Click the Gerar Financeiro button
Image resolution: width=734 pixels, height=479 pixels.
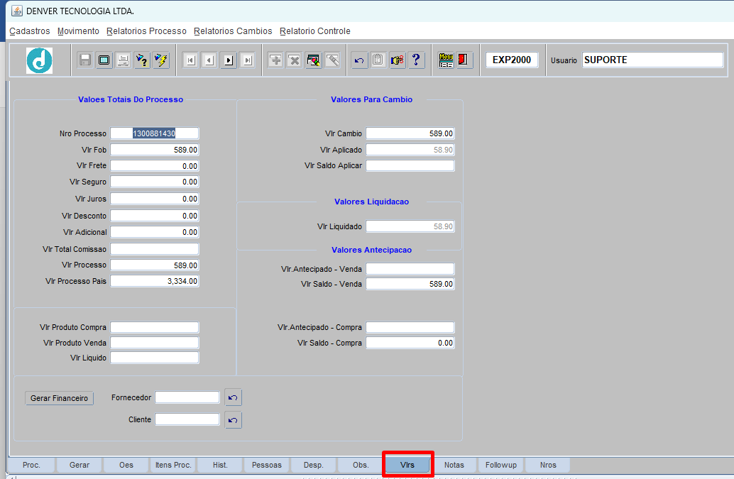60,398
